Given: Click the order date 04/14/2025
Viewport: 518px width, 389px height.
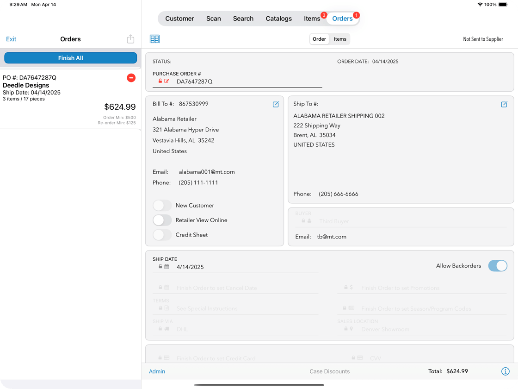Looking at the screenshot, I should pos(385,62).
